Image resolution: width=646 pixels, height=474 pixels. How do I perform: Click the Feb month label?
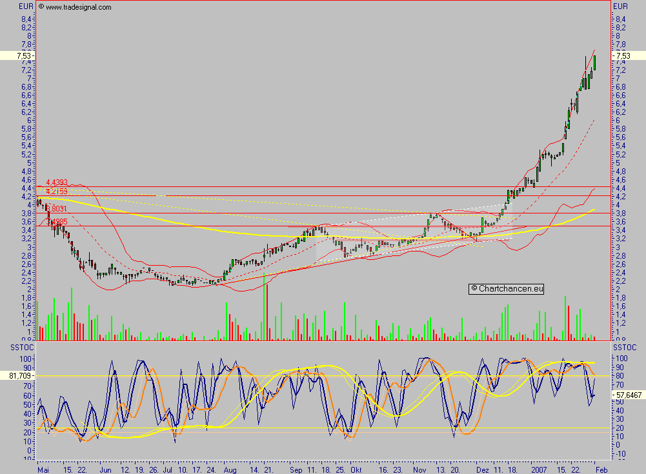point(601,470)
